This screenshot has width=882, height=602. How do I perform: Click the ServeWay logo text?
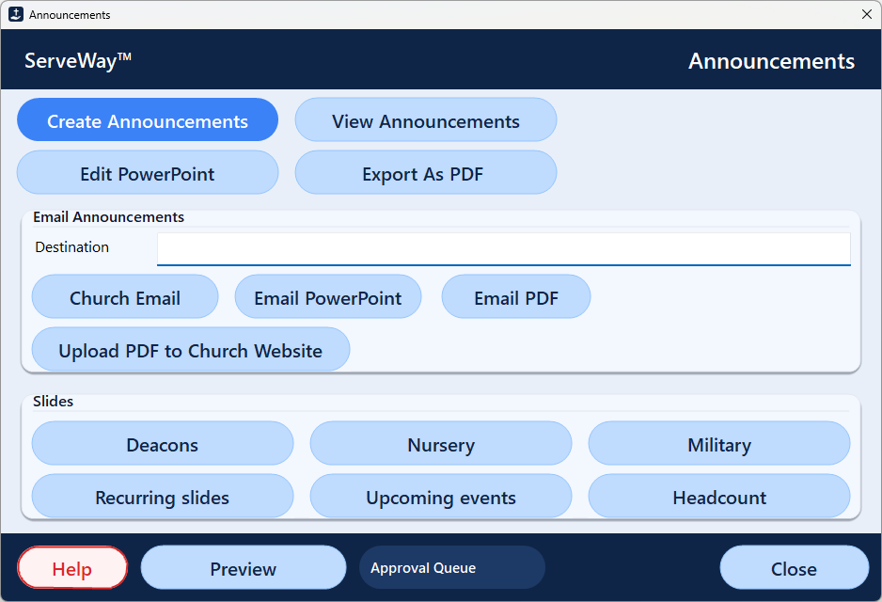(x=78, y=59)
